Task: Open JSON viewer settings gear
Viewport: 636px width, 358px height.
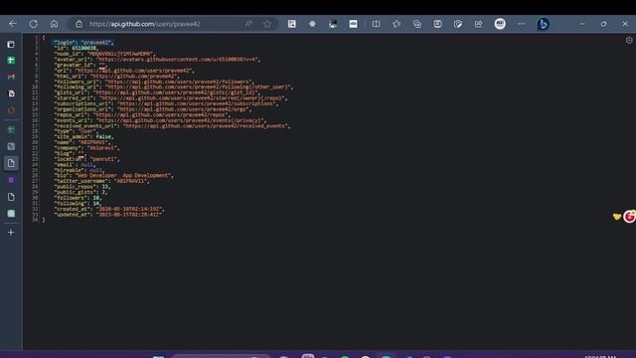Action: pos(629,40)
